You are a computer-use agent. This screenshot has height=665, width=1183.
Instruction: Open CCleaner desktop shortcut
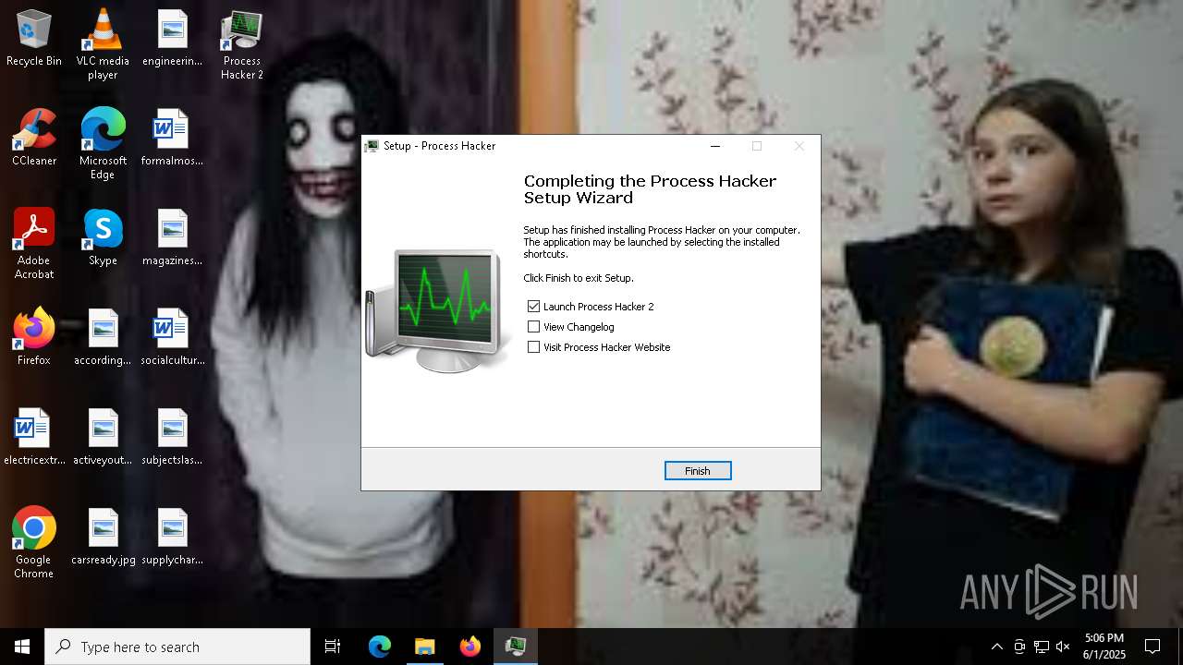[x=34, y=139]
